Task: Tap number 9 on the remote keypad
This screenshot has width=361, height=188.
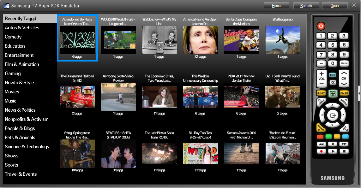Action: [x=344, y=55]
